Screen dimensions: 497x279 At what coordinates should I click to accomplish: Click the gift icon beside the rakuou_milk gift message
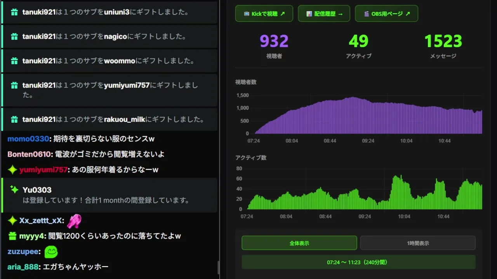point(14,119)
